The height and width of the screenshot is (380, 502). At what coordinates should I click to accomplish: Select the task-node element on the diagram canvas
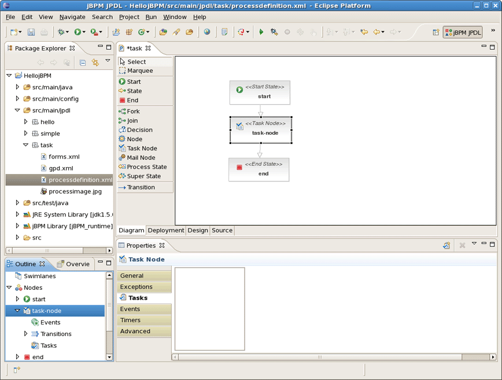click(x=262, y=130)
